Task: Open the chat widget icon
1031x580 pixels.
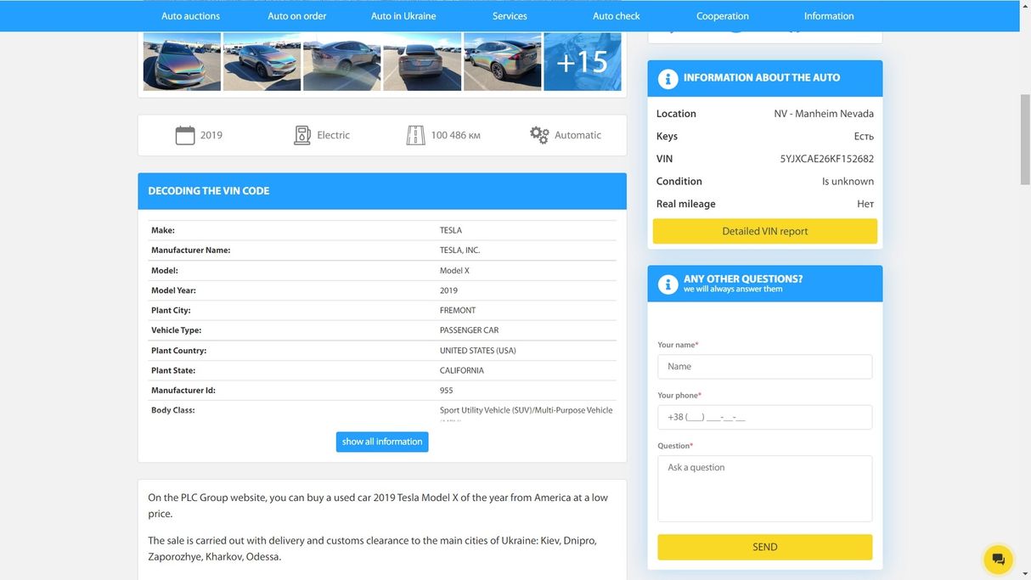Action: click(x=999, y=559)
